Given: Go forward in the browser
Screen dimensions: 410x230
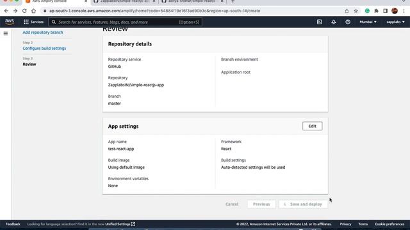Looking at the screenshot, I should [x=15, y=11].
